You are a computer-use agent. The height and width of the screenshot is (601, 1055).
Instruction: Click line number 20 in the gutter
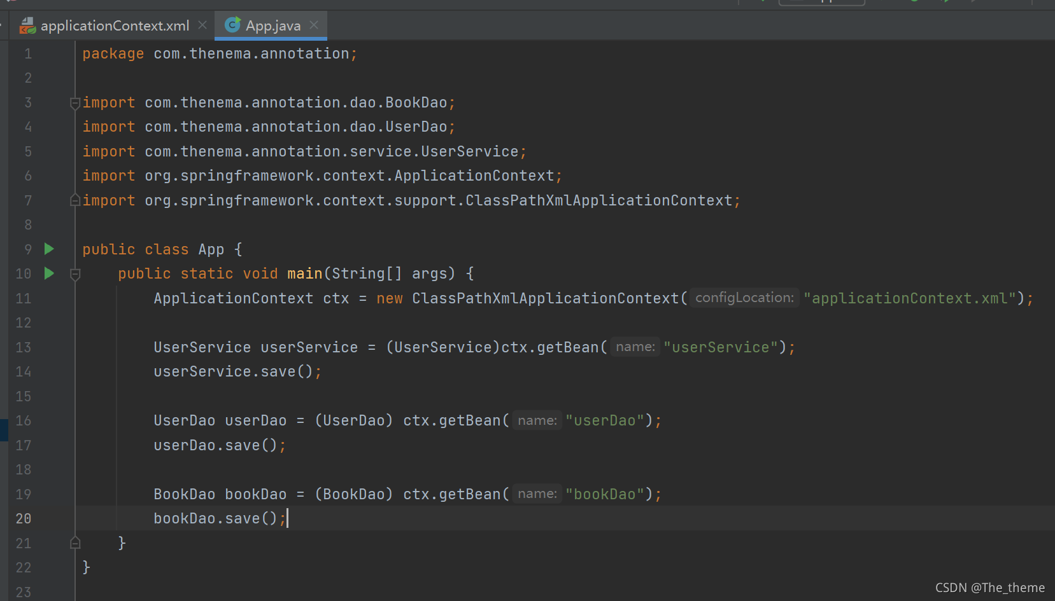click(x=24, y=519)
